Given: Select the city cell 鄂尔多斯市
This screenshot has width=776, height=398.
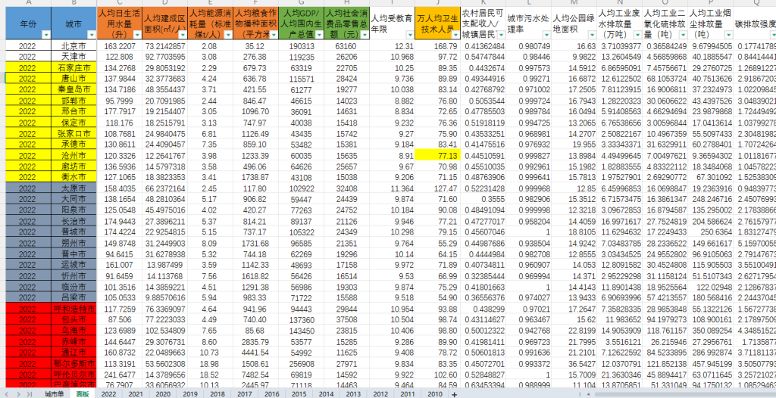Looking at the screenshot, I should click(74, 363).
